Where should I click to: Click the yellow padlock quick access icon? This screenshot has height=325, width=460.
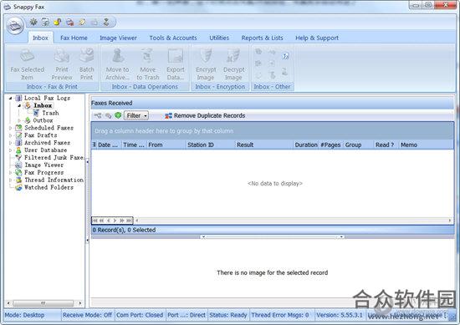(58, 22)
